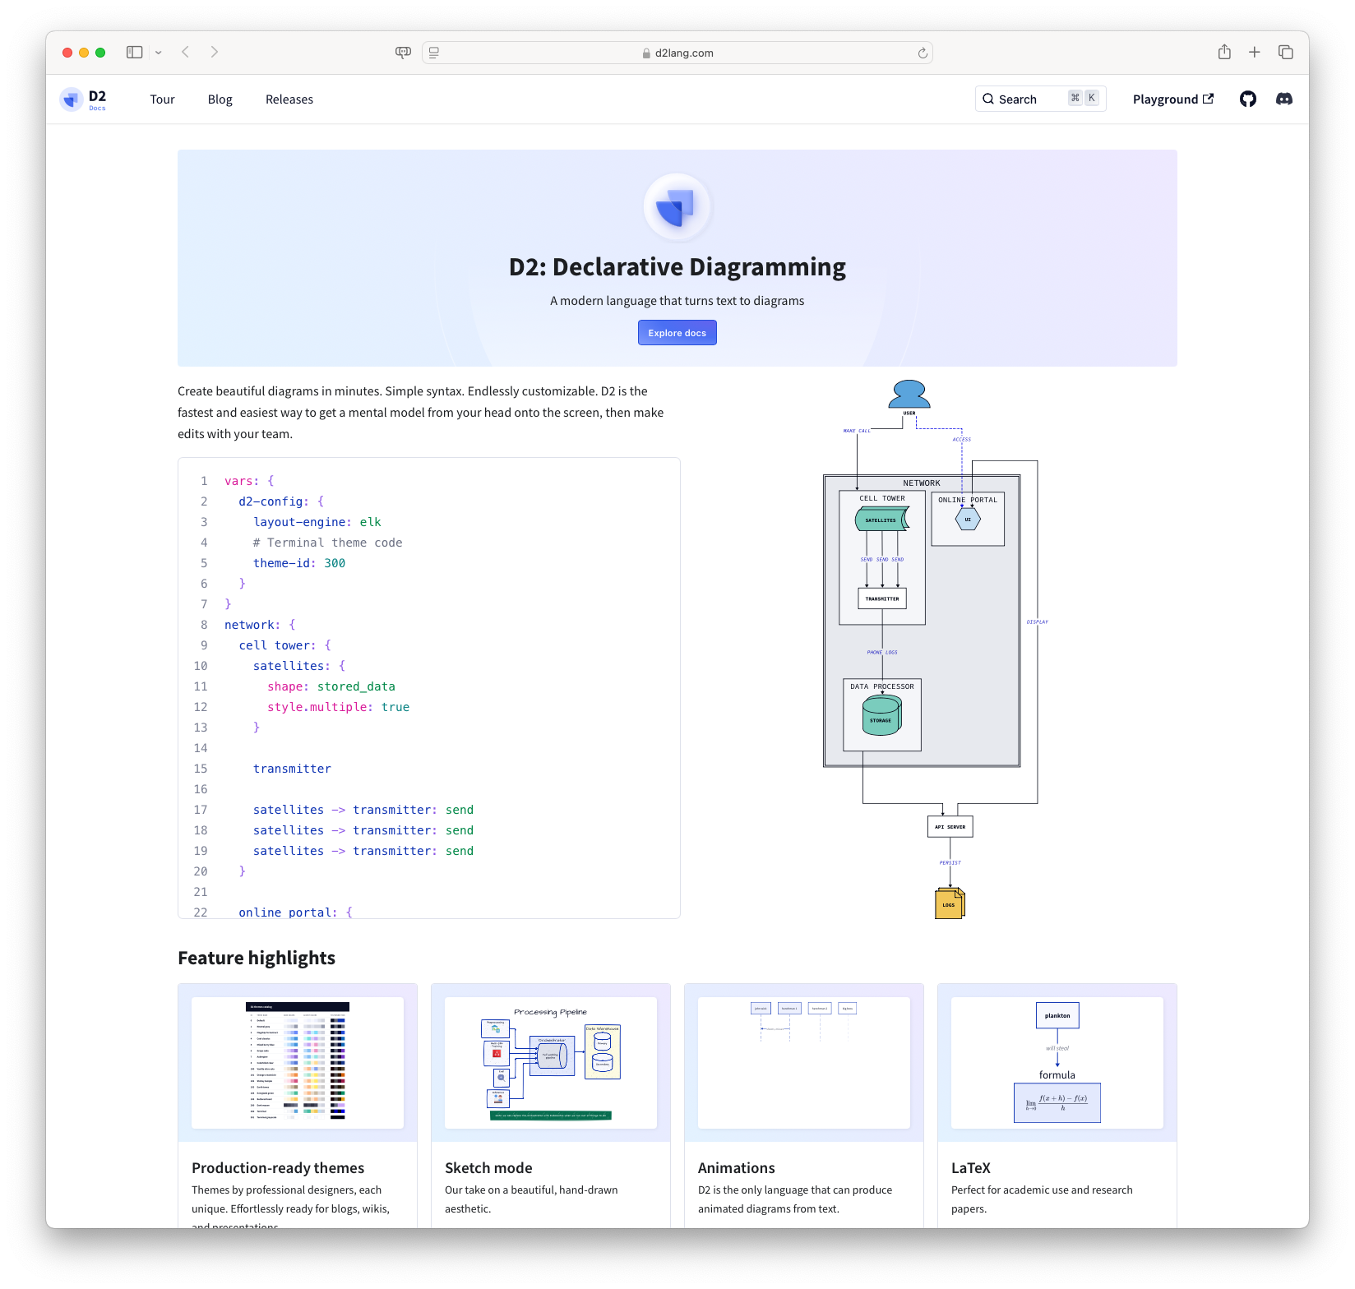Open the Tour section
This screenshot has width=1355, height=1289.
coord(161,99)
